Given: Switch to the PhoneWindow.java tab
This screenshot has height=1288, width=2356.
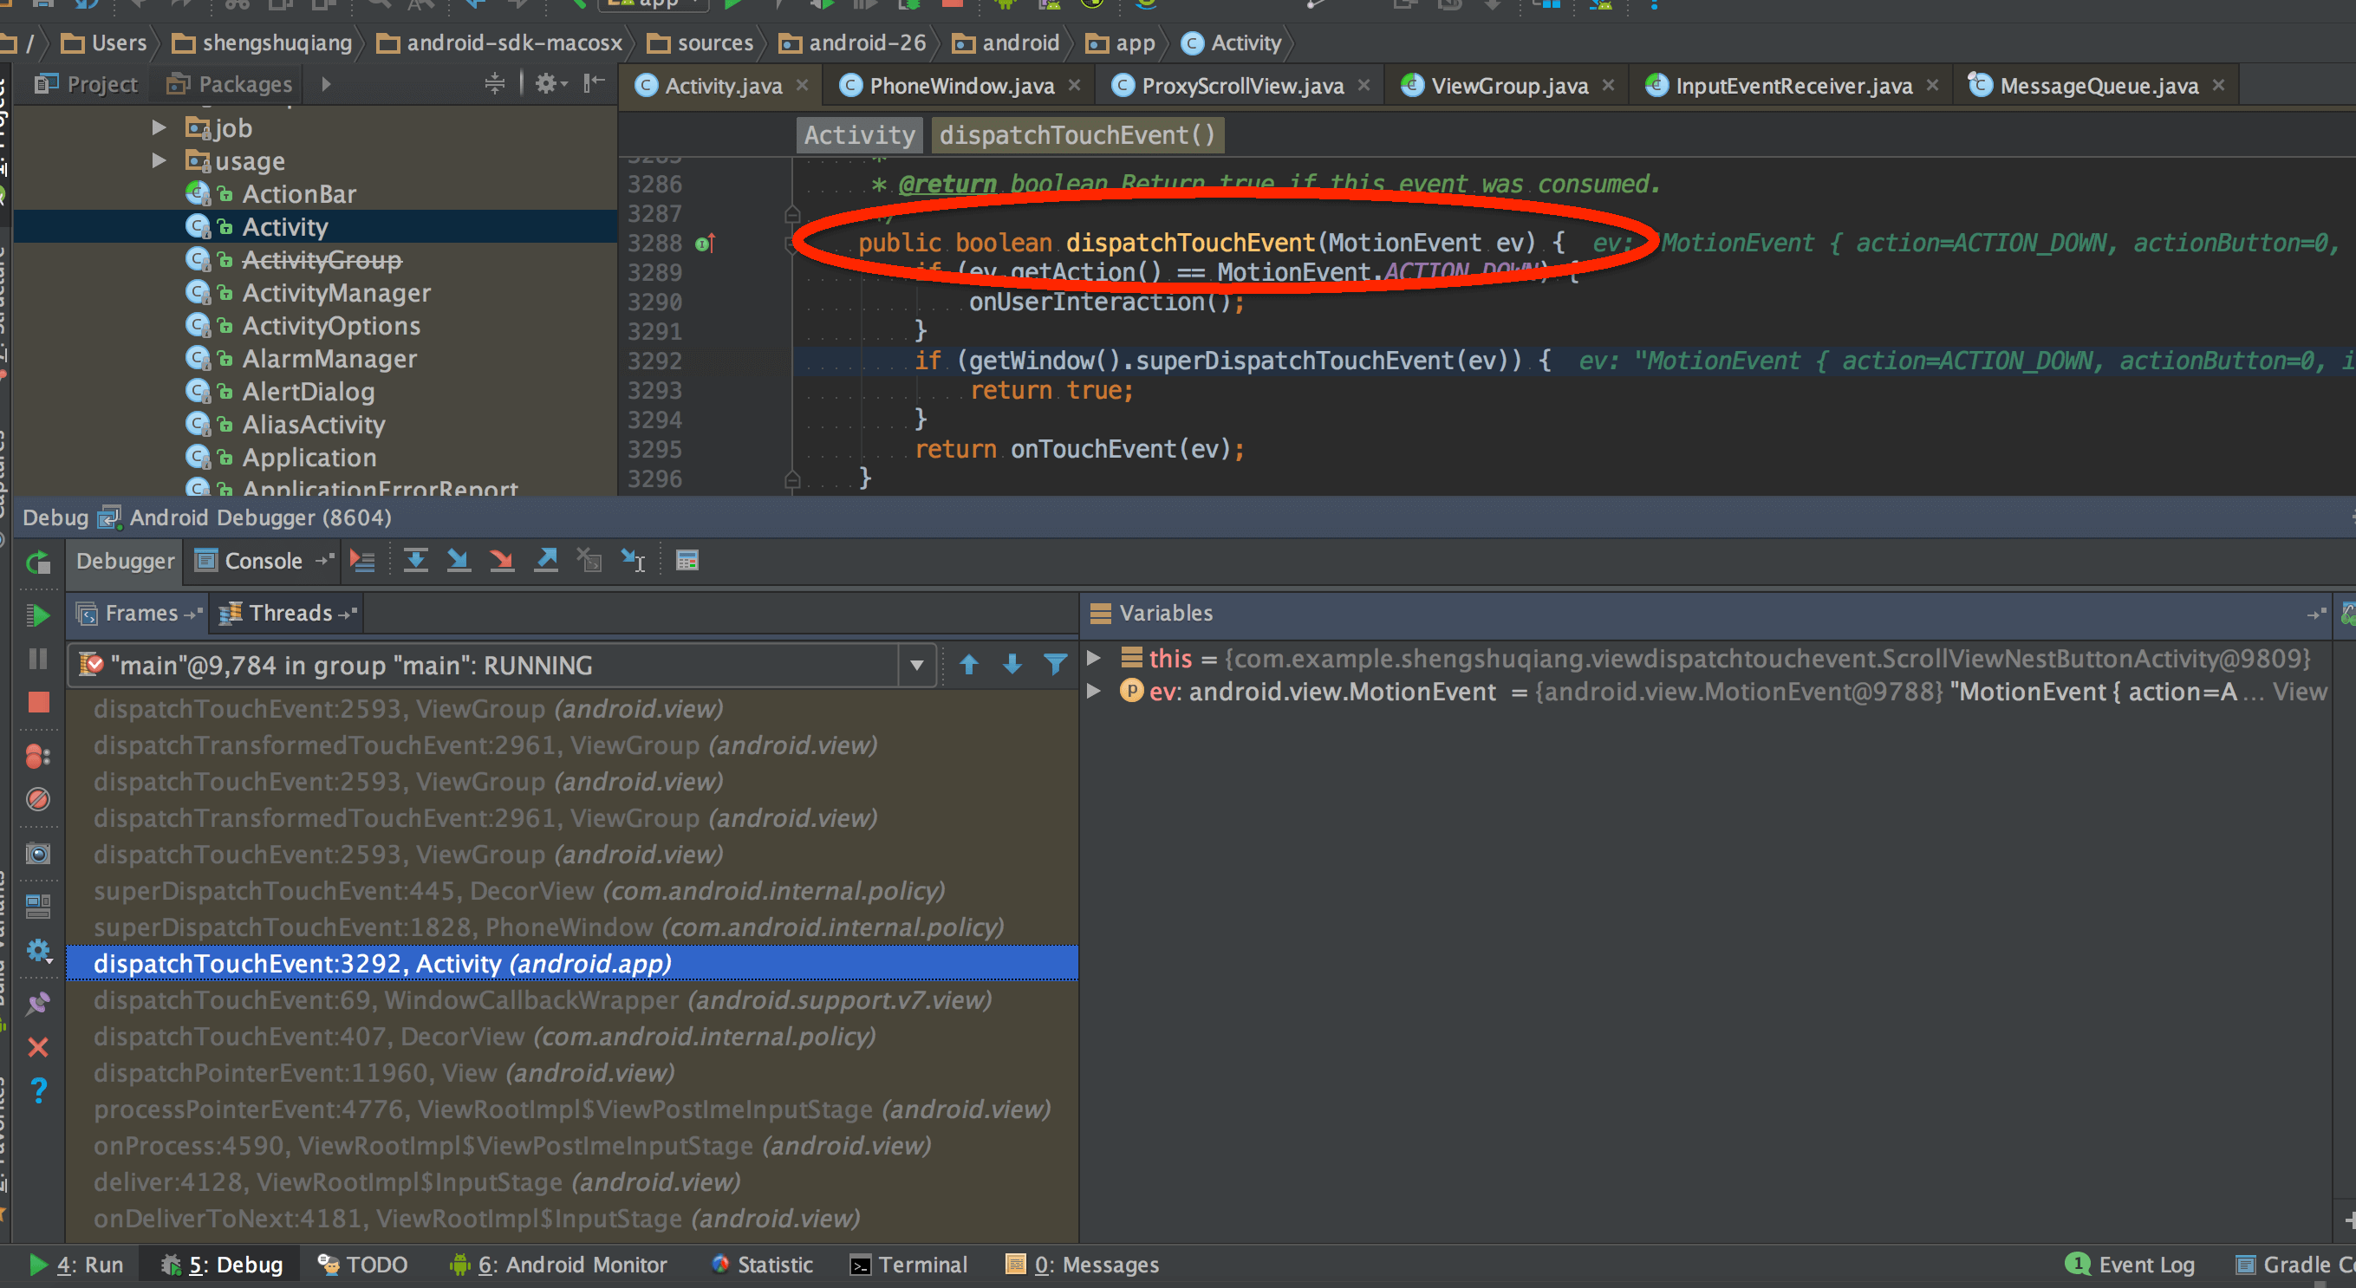Looking at the screenshot, I should [960, 85].
